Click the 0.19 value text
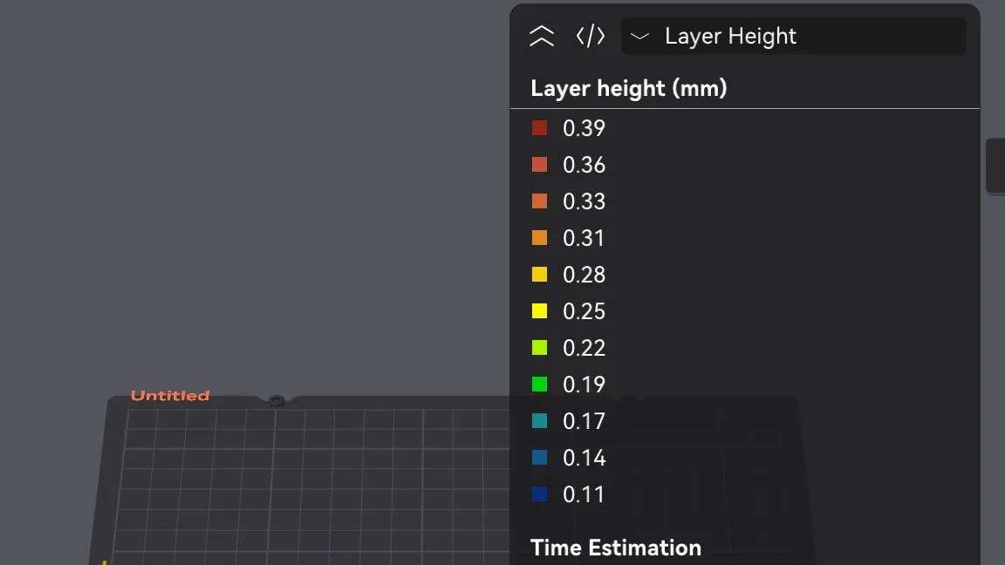The width and height of the screenshot is (1005, 565). click(x=584, y=385)
